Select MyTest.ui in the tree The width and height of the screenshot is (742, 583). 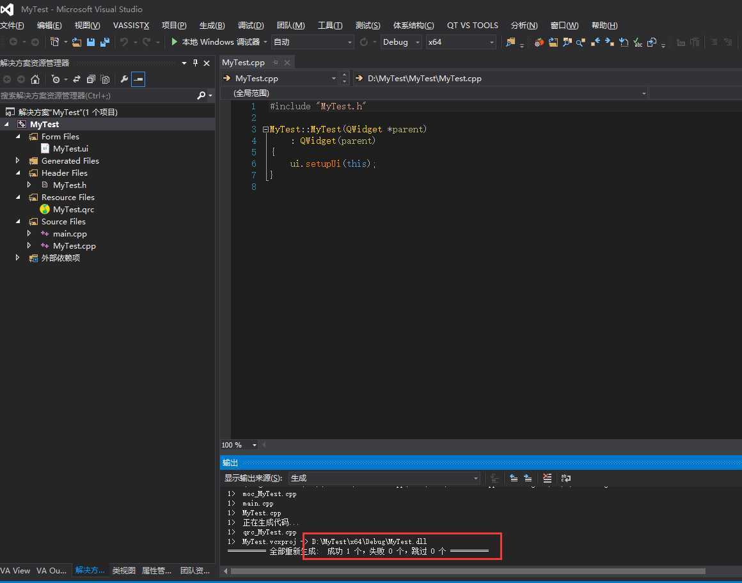point(70,148)
